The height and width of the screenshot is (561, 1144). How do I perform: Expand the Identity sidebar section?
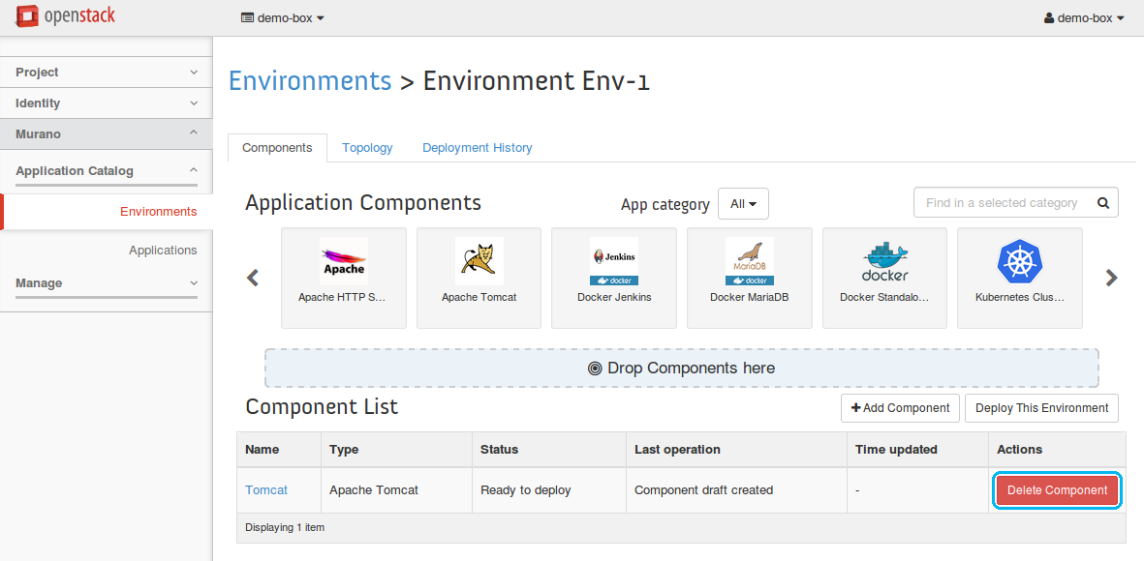coord(106,103)
